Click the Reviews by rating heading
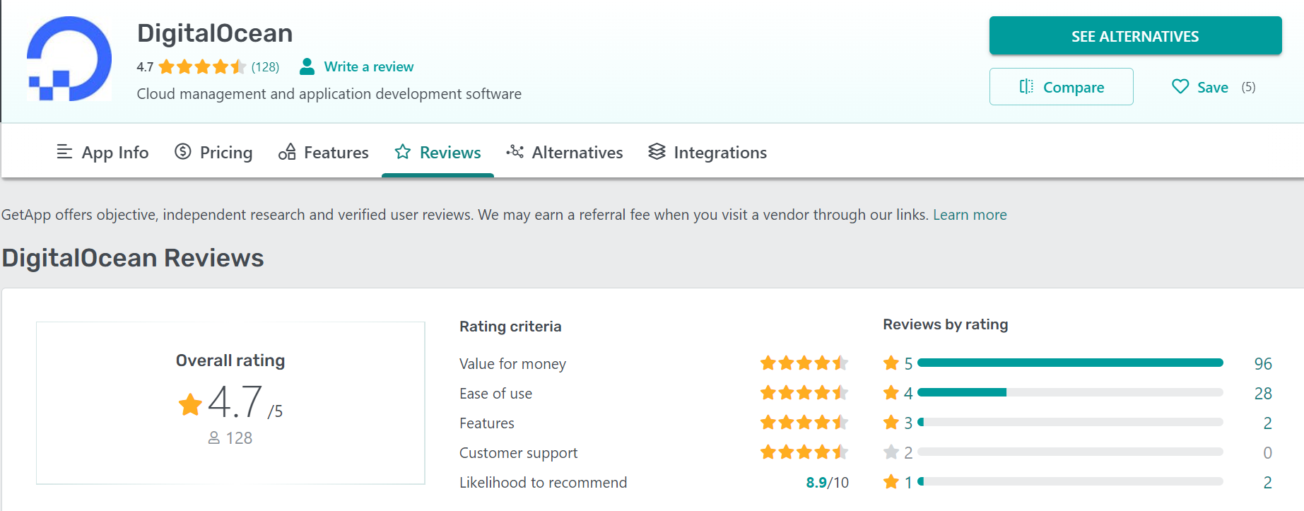The height and width of the screenshot is (511, 1304). (946, 324)
